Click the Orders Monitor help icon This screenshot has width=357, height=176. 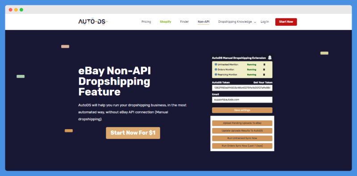coord(216,70)
